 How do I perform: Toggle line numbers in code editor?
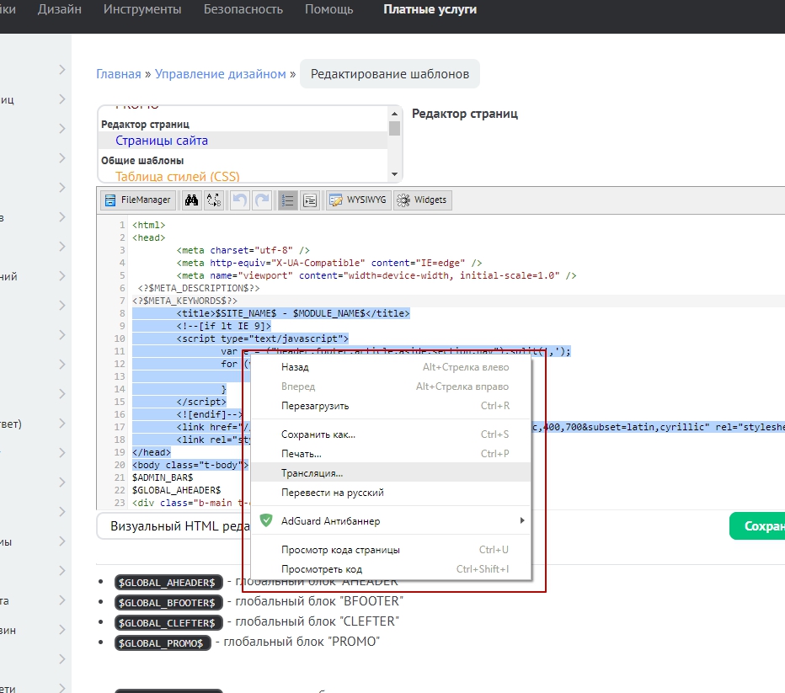[288, 200]
